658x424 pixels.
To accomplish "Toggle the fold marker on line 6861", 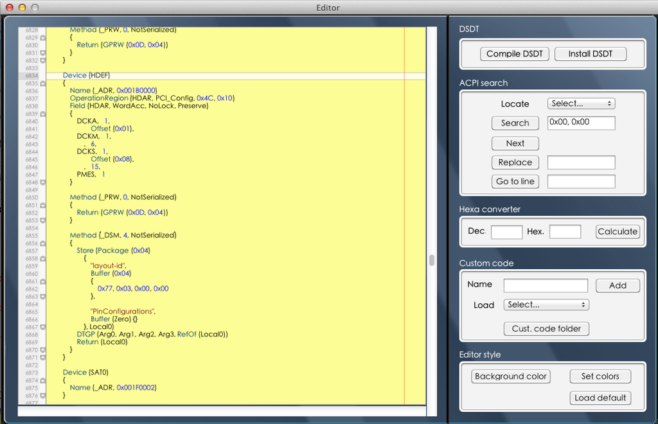I will point(42,282).
